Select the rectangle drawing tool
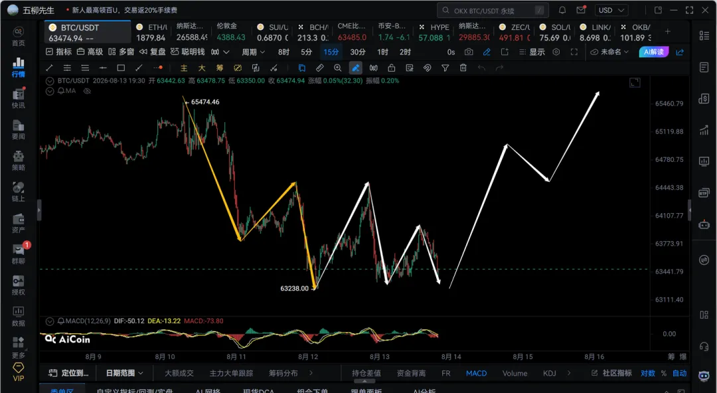Viewport: 717px width, 393px height. click(x=121, y=68)
